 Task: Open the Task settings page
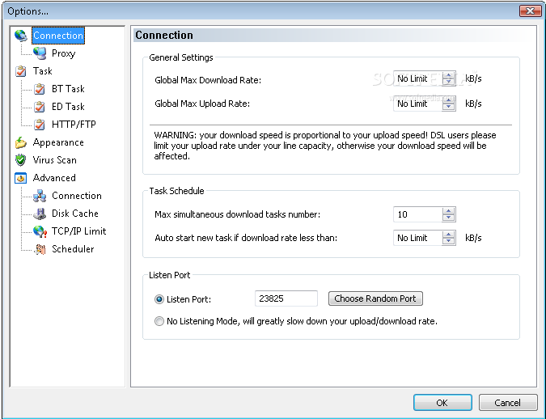point(43,71)
